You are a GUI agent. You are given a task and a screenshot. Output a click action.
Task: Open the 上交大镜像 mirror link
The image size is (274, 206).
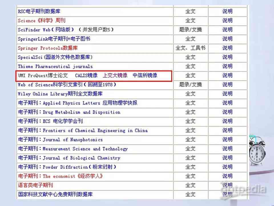click(115, 76)
